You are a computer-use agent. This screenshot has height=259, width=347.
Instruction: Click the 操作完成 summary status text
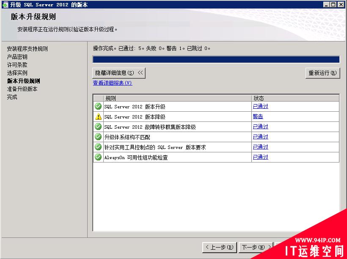151,48
